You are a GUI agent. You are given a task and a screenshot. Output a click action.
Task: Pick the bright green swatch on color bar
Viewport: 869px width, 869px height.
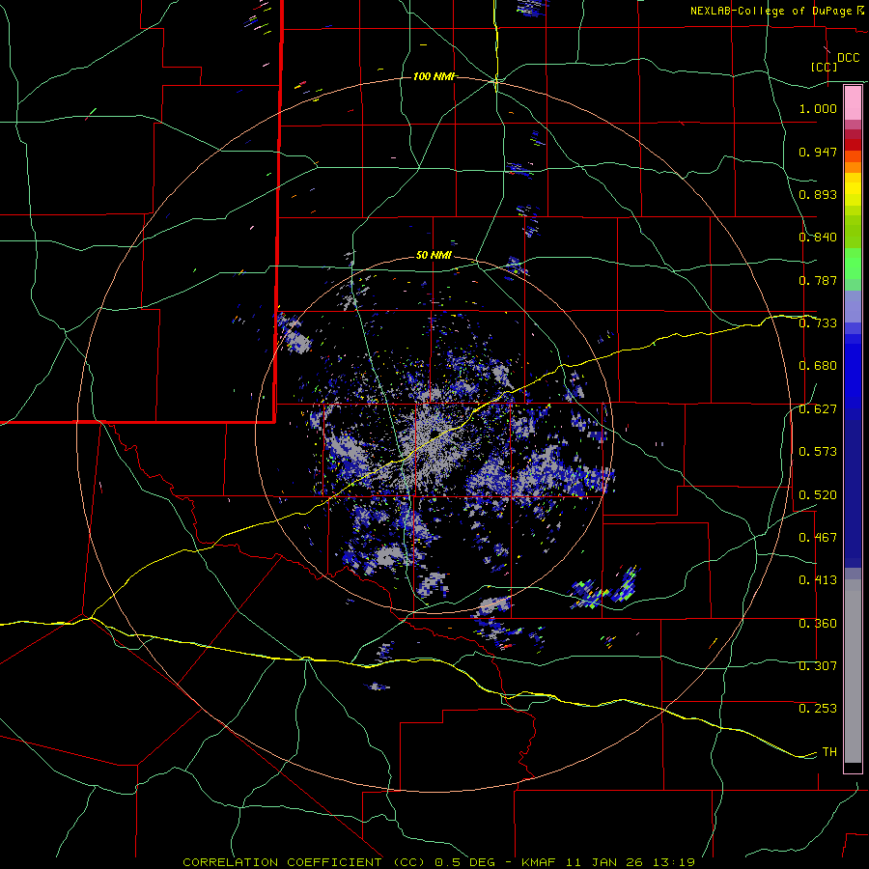pyautogui.click(x=853, y=264)
